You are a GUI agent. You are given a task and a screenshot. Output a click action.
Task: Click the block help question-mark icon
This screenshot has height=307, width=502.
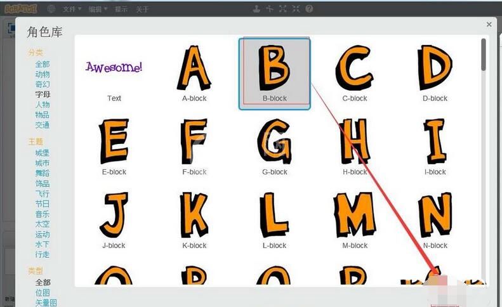(x=309, y=9)
